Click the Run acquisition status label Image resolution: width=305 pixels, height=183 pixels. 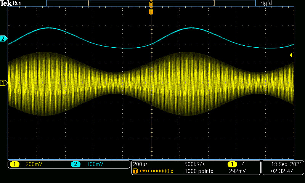coord(17,3)
